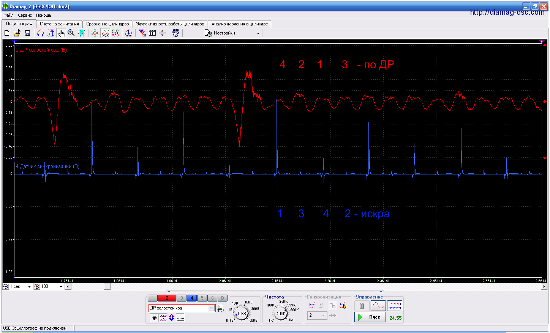This screenshot has height=333, width=550.
Task: Select the multi-channel recorder mode button
Action: pos(395,306)
